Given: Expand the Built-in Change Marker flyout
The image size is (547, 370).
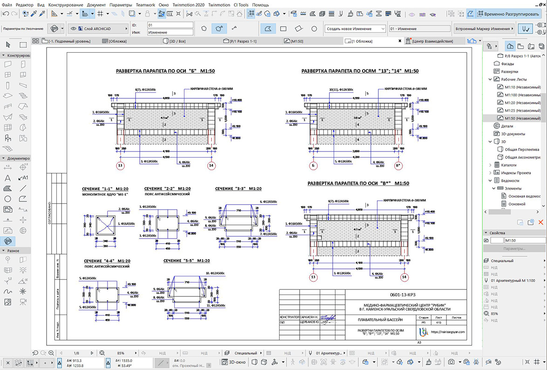Looking at the screenshot, I should [484, 28].
